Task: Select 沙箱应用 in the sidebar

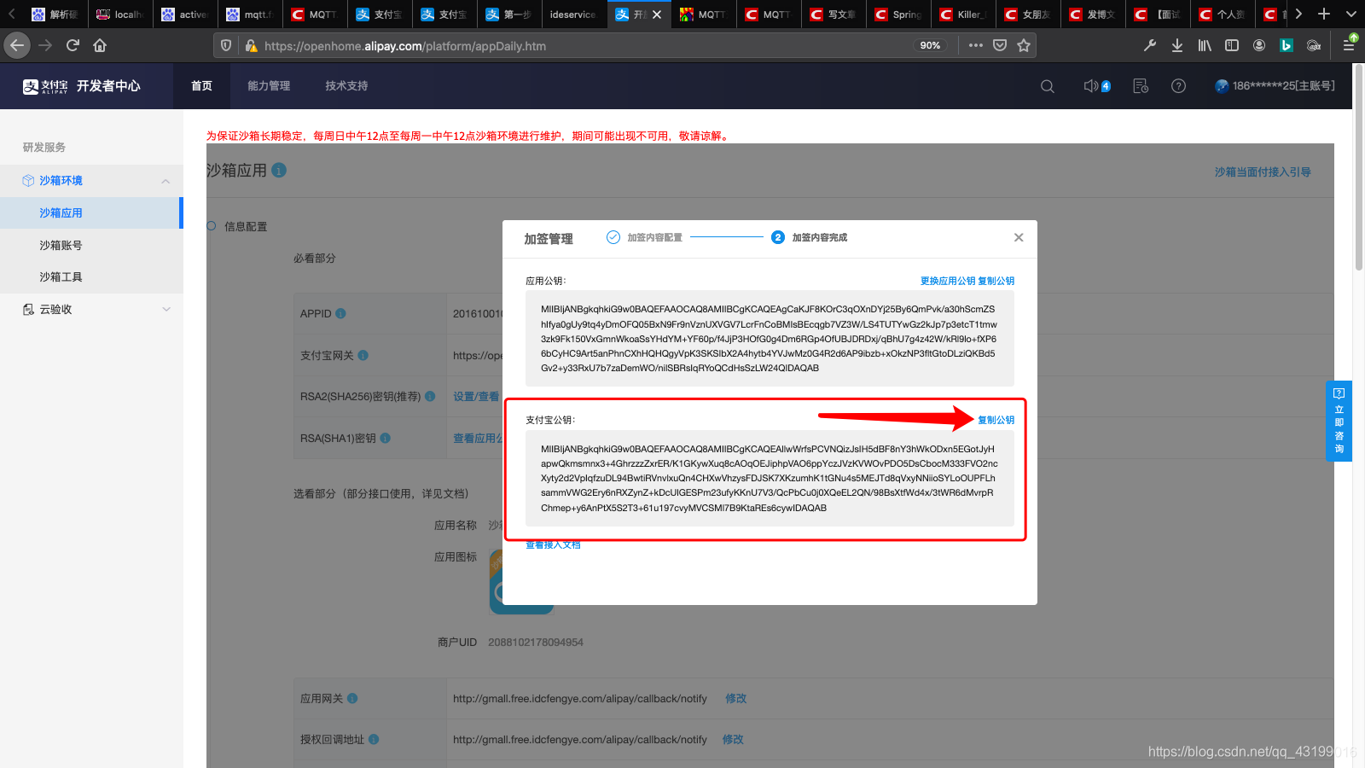Action: point(90,212)
